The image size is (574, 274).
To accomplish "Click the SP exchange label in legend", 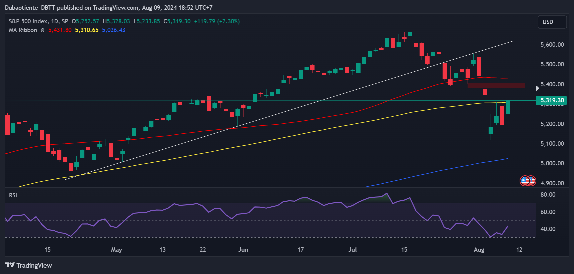I will 65,21.
